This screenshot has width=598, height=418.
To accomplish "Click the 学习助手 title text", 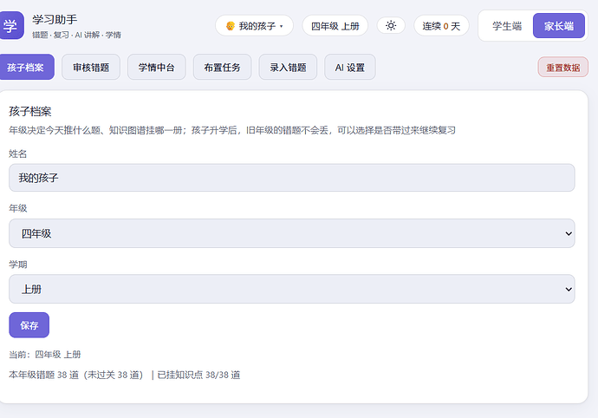I will click(x=55, y=19).
